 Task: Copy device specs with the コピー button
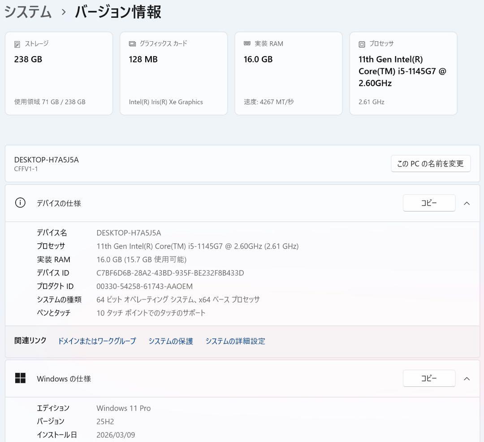point(429,203)
